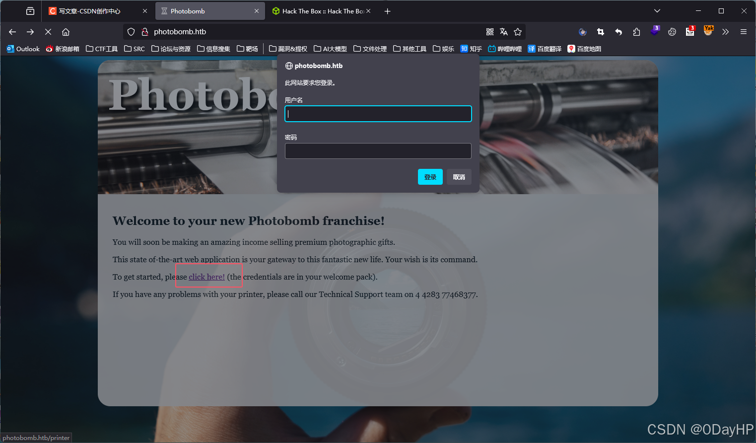
Task: Click the undo arrow toolbar icon
Action: click(619, 32)
